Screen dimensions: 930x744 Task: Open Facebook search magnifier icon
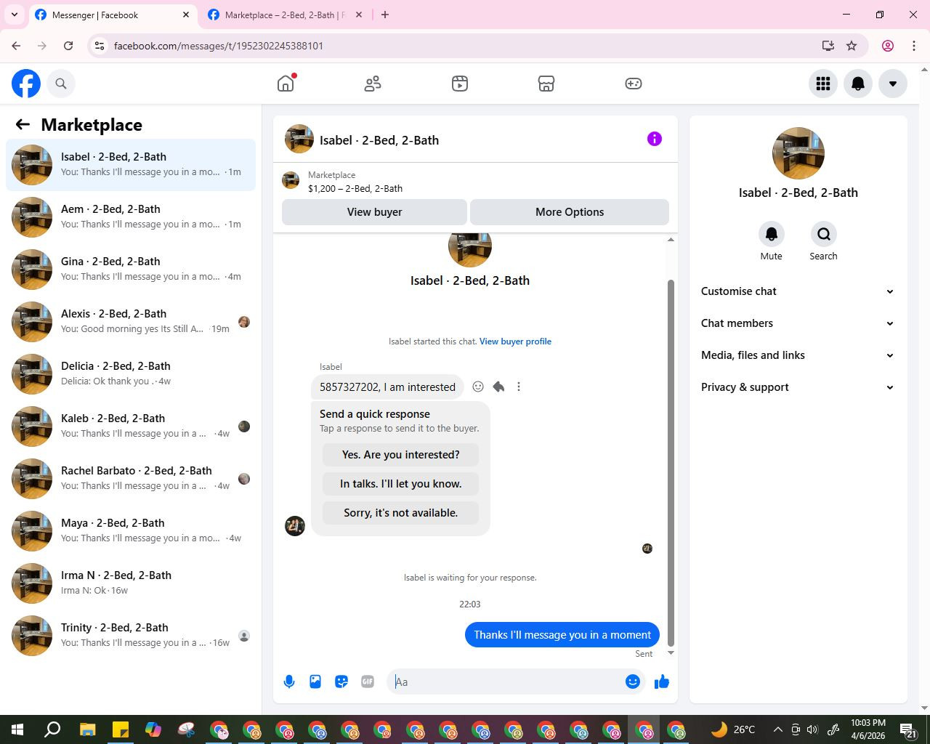tap(61, 84)
